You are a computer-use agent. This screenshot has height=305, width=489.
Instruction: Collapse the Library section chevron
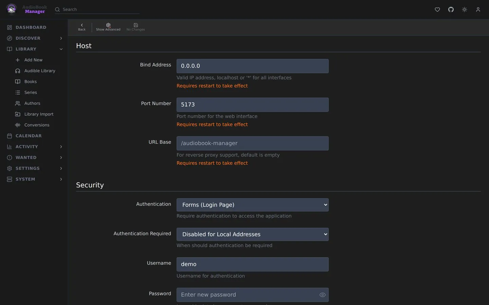[61, 49]
